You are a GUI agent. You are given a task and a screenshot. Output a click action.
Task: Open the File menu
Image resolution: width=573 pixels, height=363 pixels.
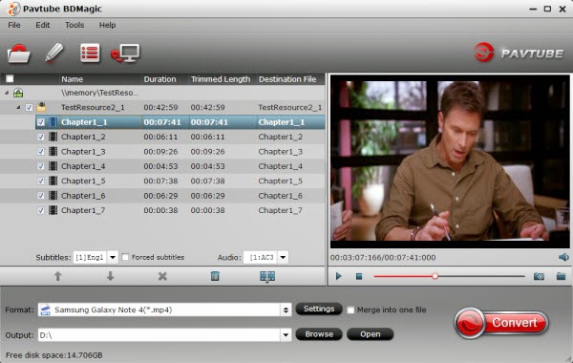[14, 25]
